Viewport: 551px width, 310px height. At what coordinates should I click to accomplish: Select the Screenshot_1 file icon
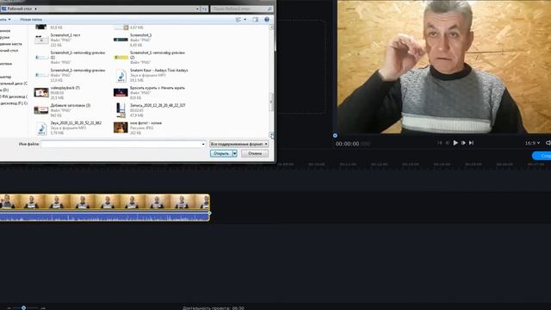click(x=121, y=40)
